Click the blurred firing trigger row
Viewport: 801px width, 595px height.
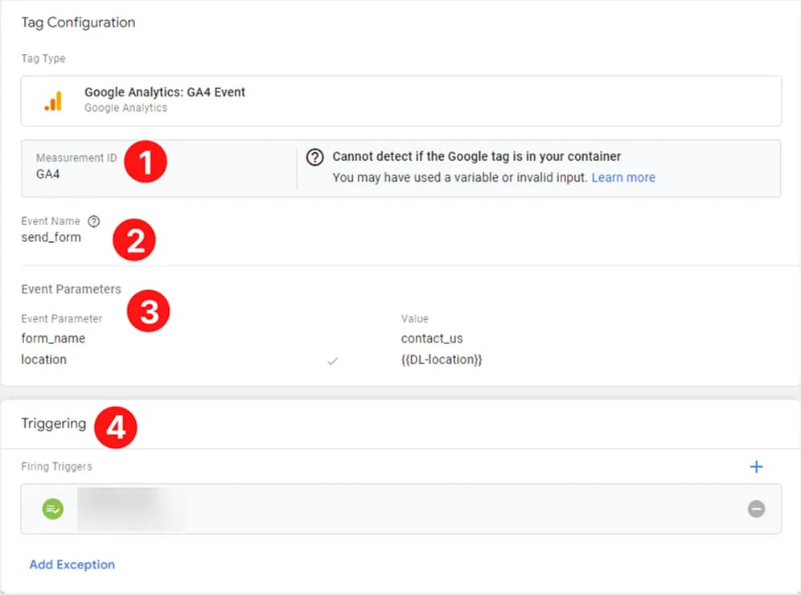click(x=401, y=509)
